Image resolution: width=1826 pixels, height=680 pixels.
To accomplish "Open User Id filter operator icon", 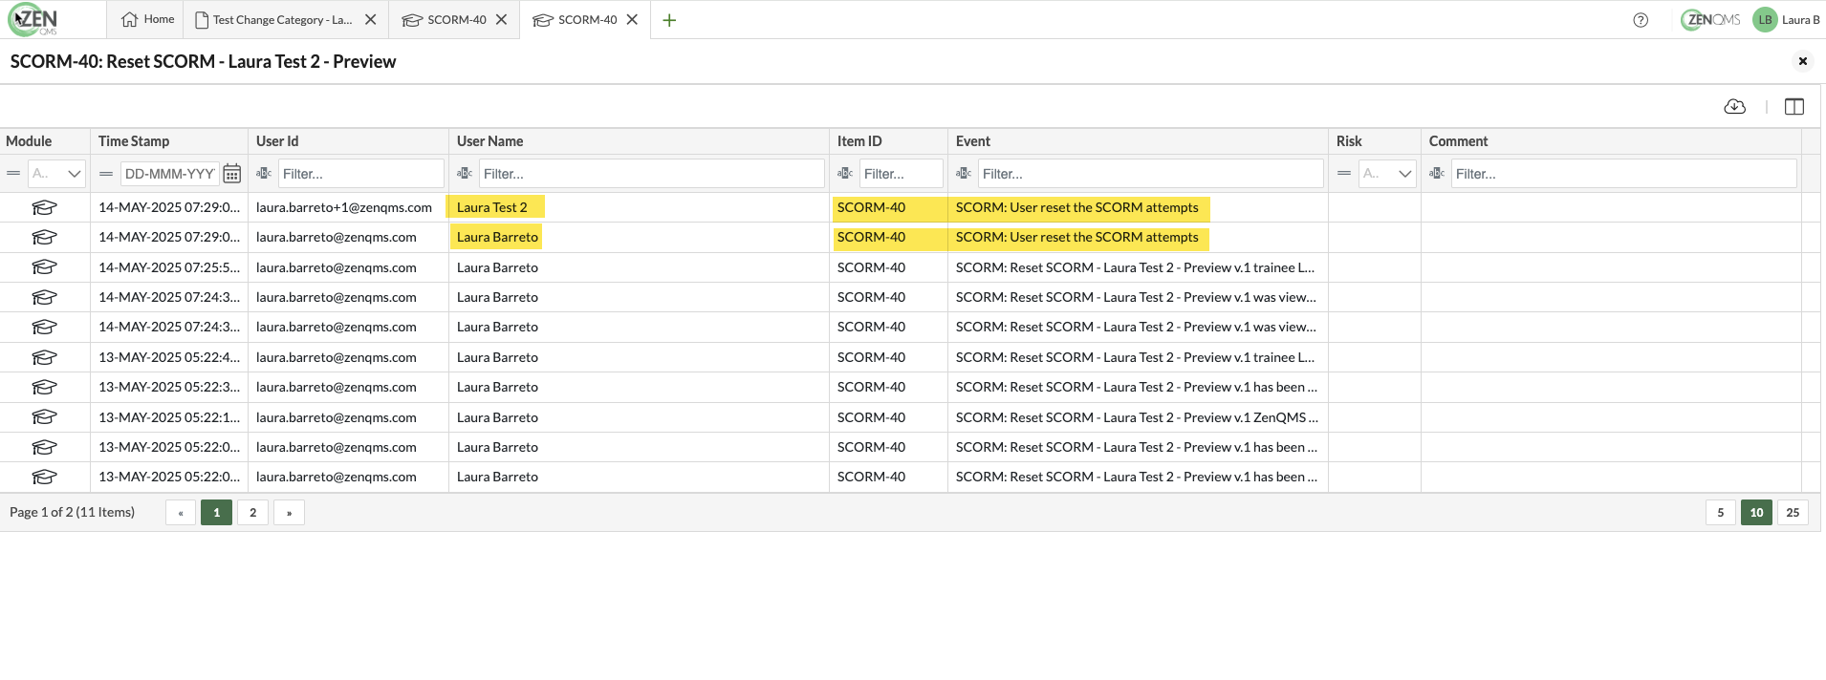I will (x=264, y=174).
